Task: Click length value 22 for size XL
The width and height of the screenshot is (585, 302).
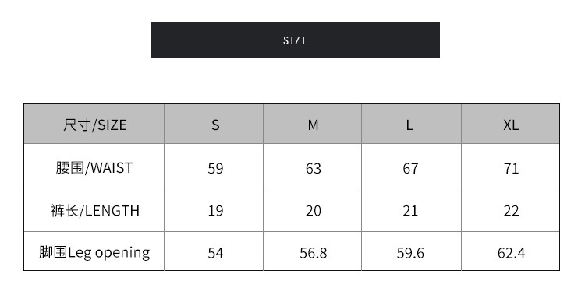Action: 511,211
